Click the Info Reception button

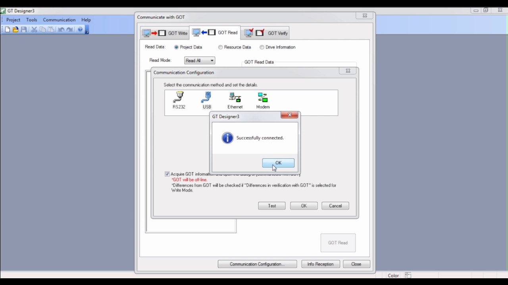click(321, 264)
